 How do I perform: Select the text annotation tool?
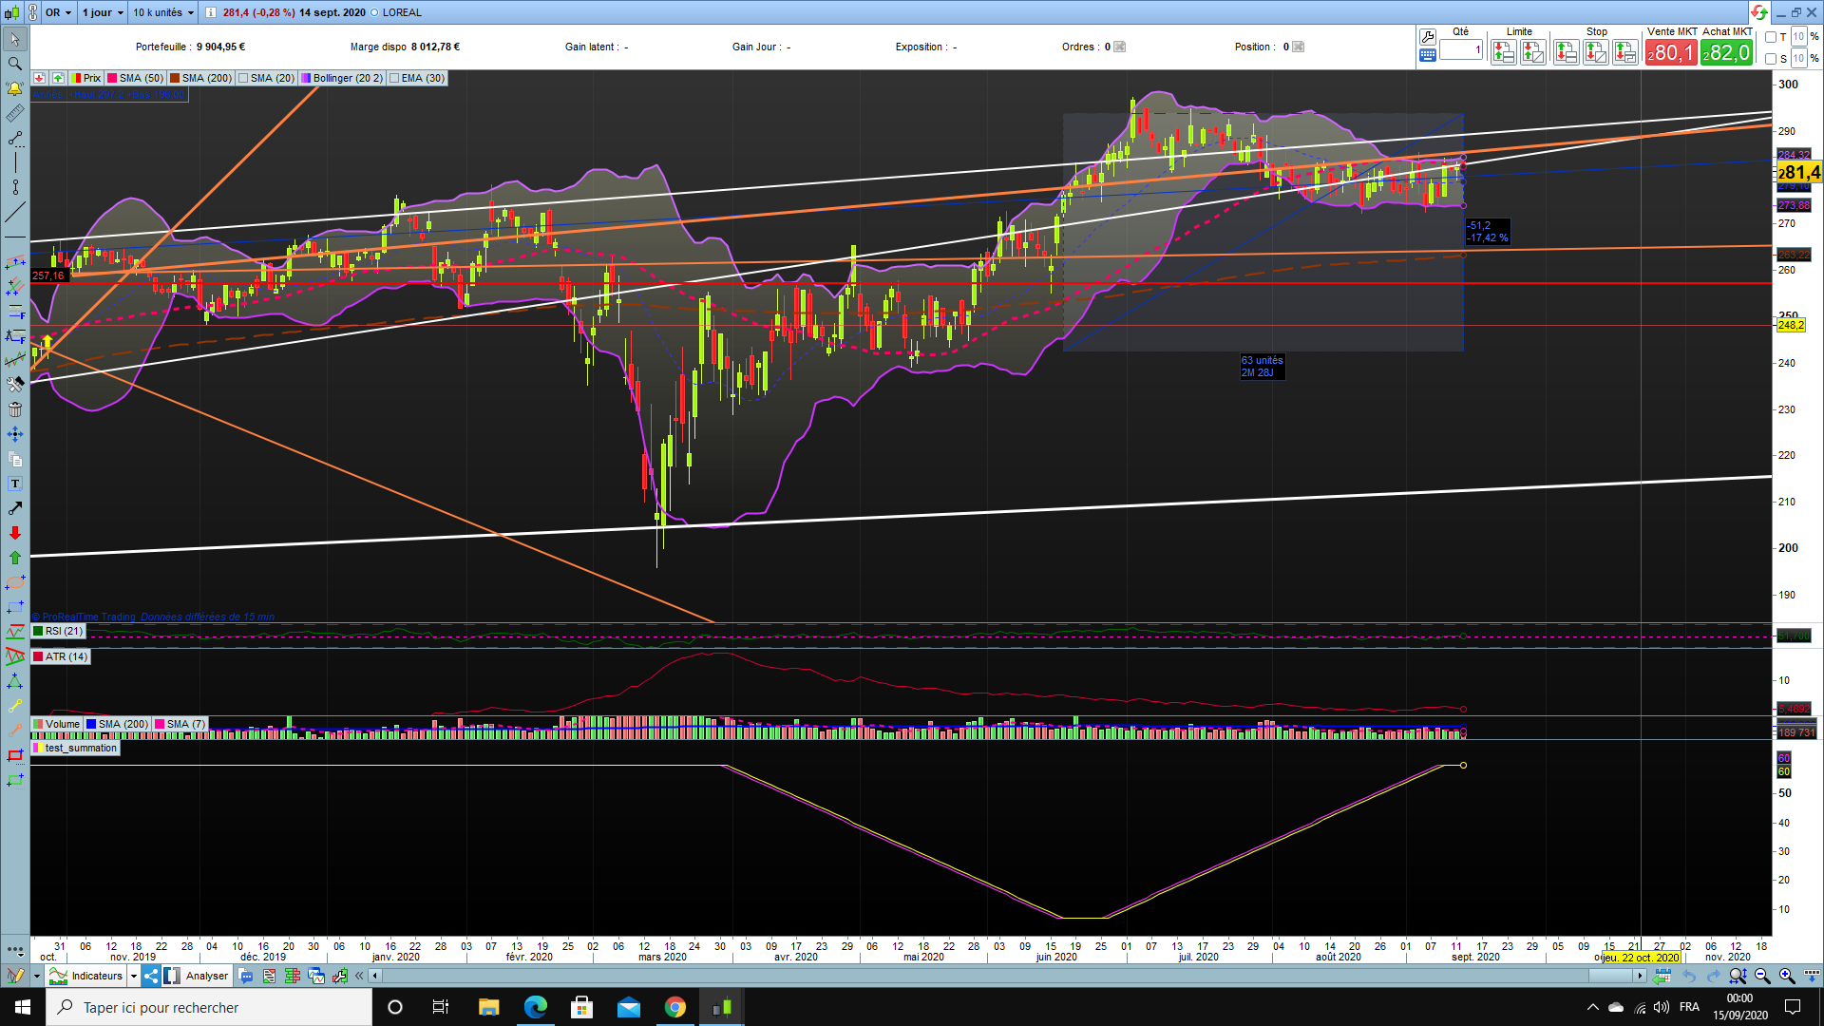tap(14, 484)
